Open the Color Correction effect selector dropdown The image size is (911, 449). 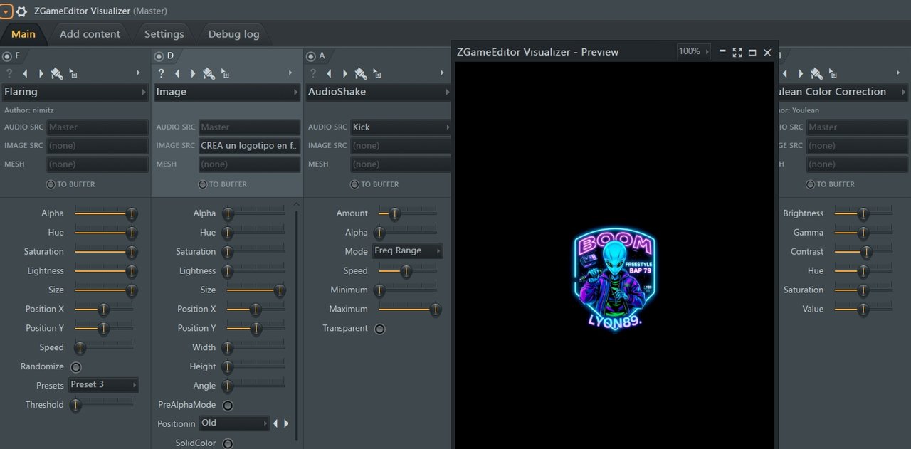(843, 92)
